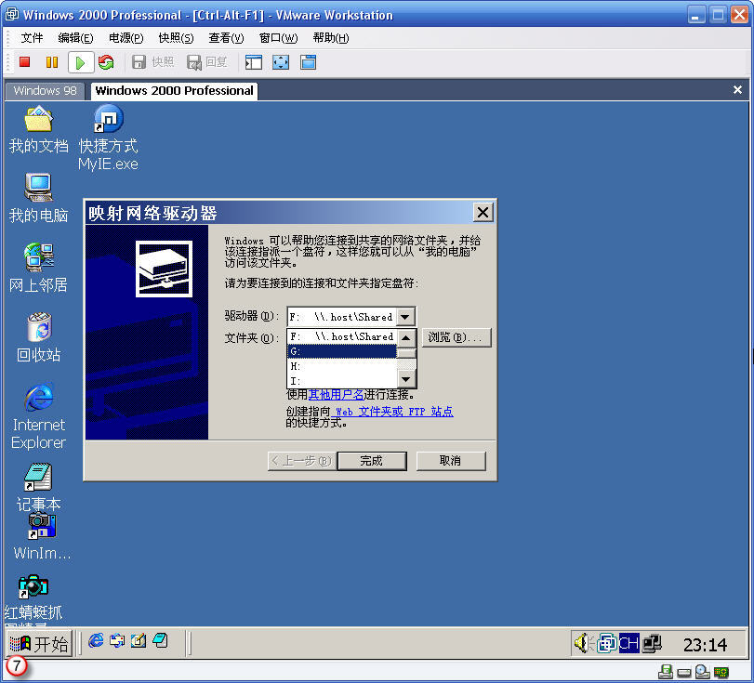Click the second quick launch sync icon

(117, 641)
